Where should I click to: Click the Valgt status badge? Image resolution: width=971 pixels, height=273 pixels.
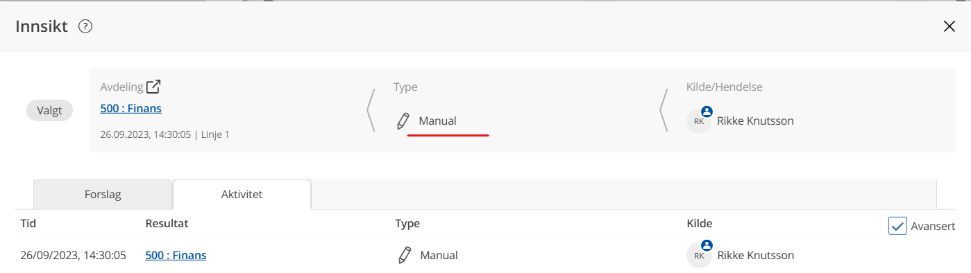point(49,110)
